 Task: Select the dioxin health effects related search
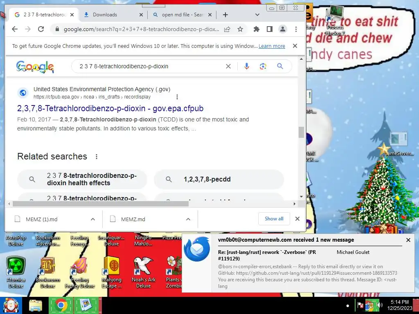tap(82, 179)
